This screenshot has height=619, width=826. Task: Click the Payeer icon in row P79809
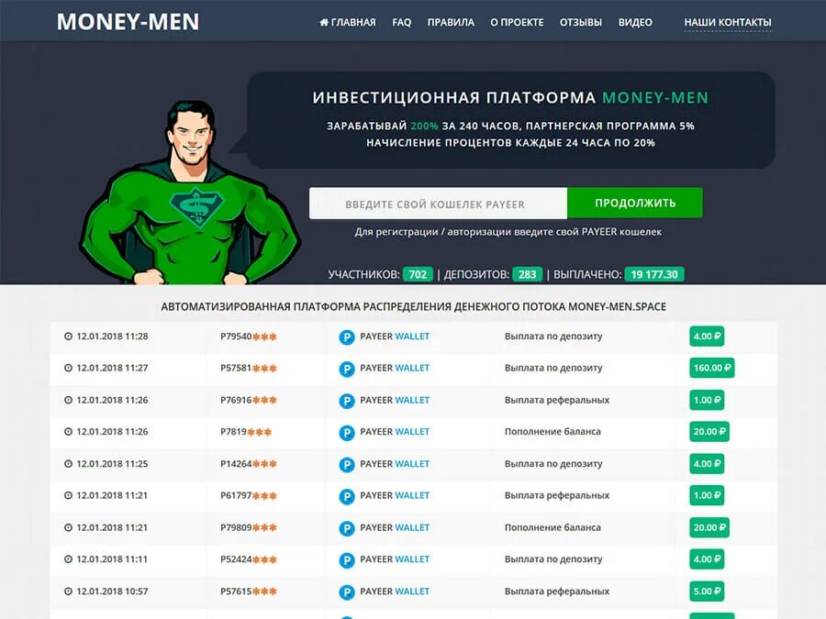click(x=347, y=528)
